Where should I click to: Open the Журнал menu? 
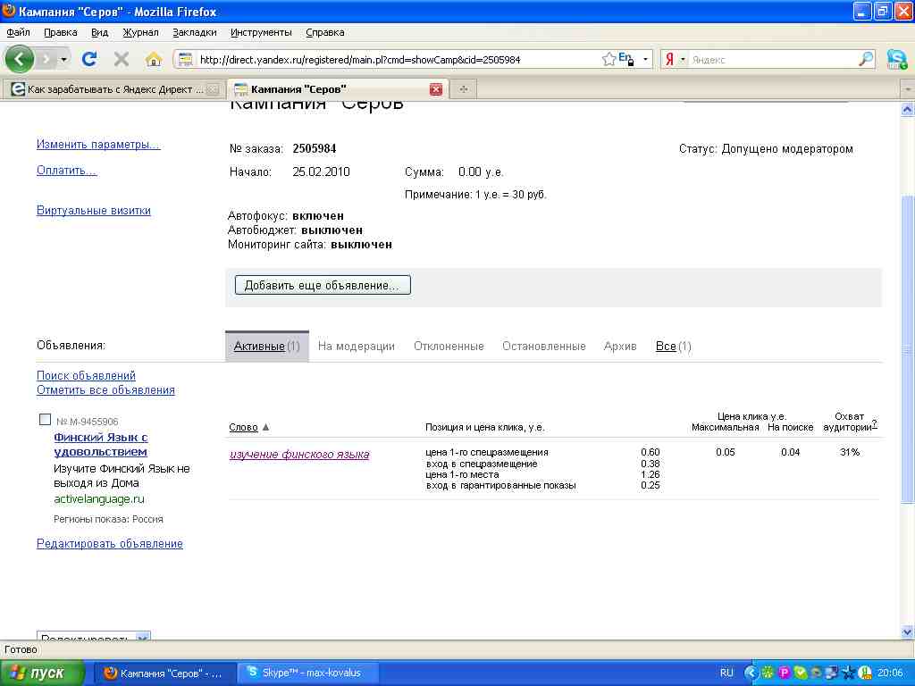[x=140, y=33]
